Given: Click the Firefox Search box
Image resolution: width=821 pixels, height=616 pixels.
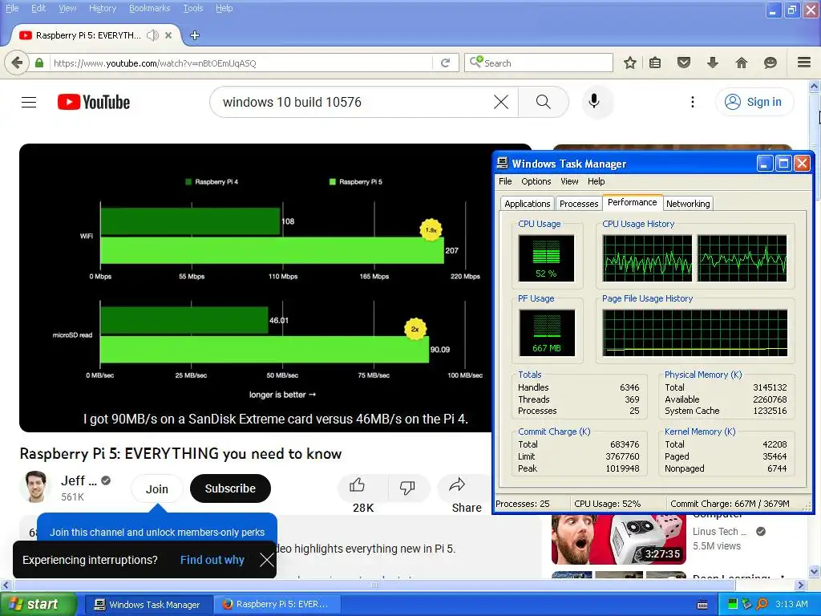Looking at the screenshot, I should pyautogui.click(x=538, y=63).
